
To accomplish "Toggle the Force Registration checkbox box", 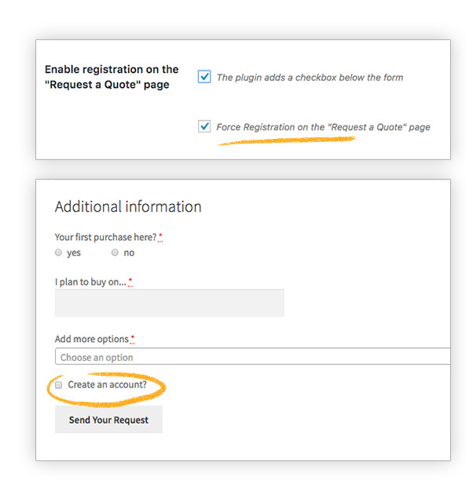I will click(204, 126).
